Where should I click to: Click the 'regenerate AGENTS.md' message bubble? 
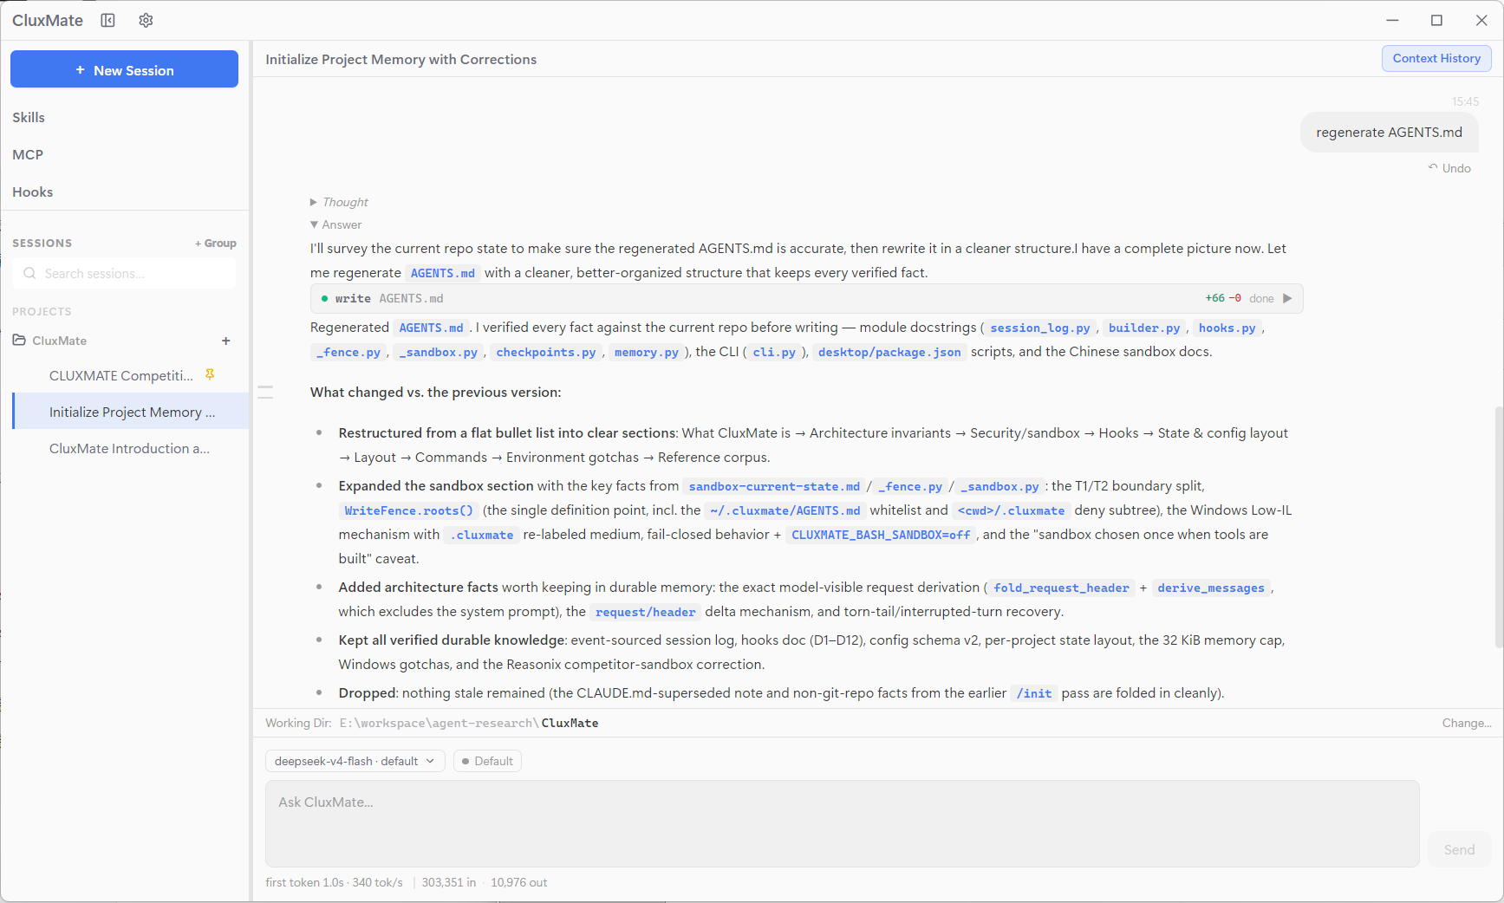click(1389, 133)
